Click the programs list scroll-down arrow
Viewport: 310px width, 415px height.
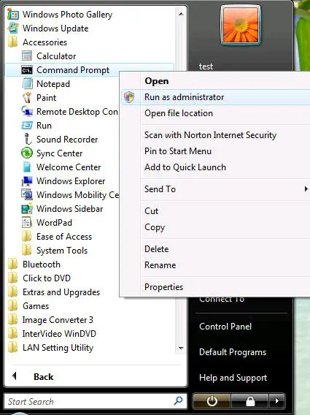[x=181, y=348]
